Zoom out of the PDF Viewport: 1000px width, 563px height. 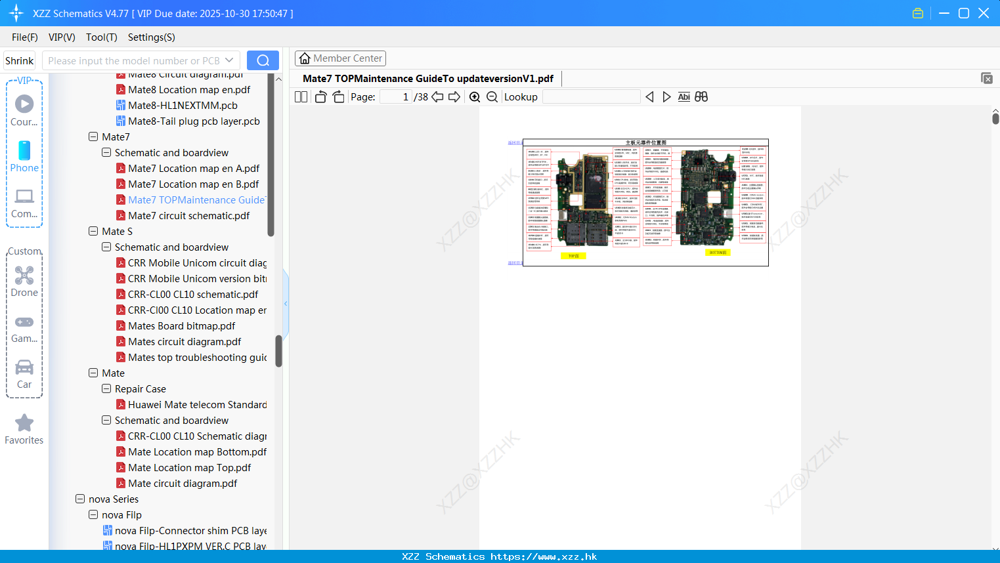tap(492, 97)
